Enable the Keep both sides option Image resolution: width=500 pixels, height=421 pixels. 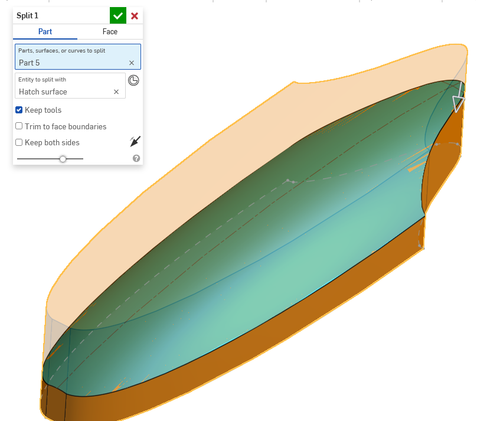pos(19,142)
